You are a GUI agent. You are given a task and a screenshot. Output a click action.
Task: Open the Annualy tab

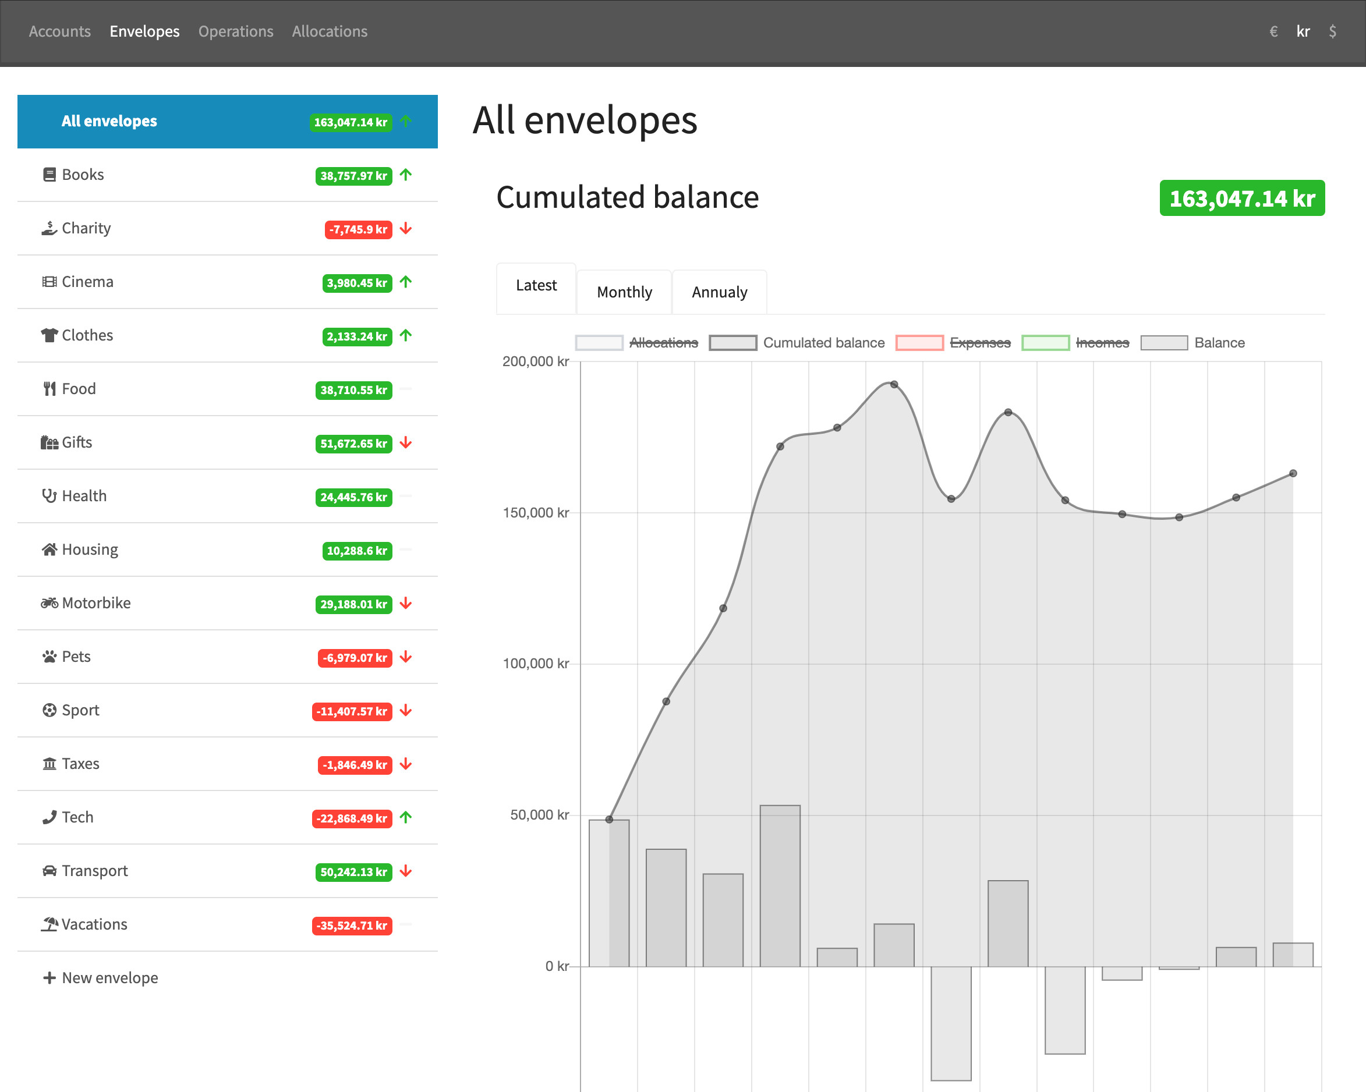pos(719,292)
